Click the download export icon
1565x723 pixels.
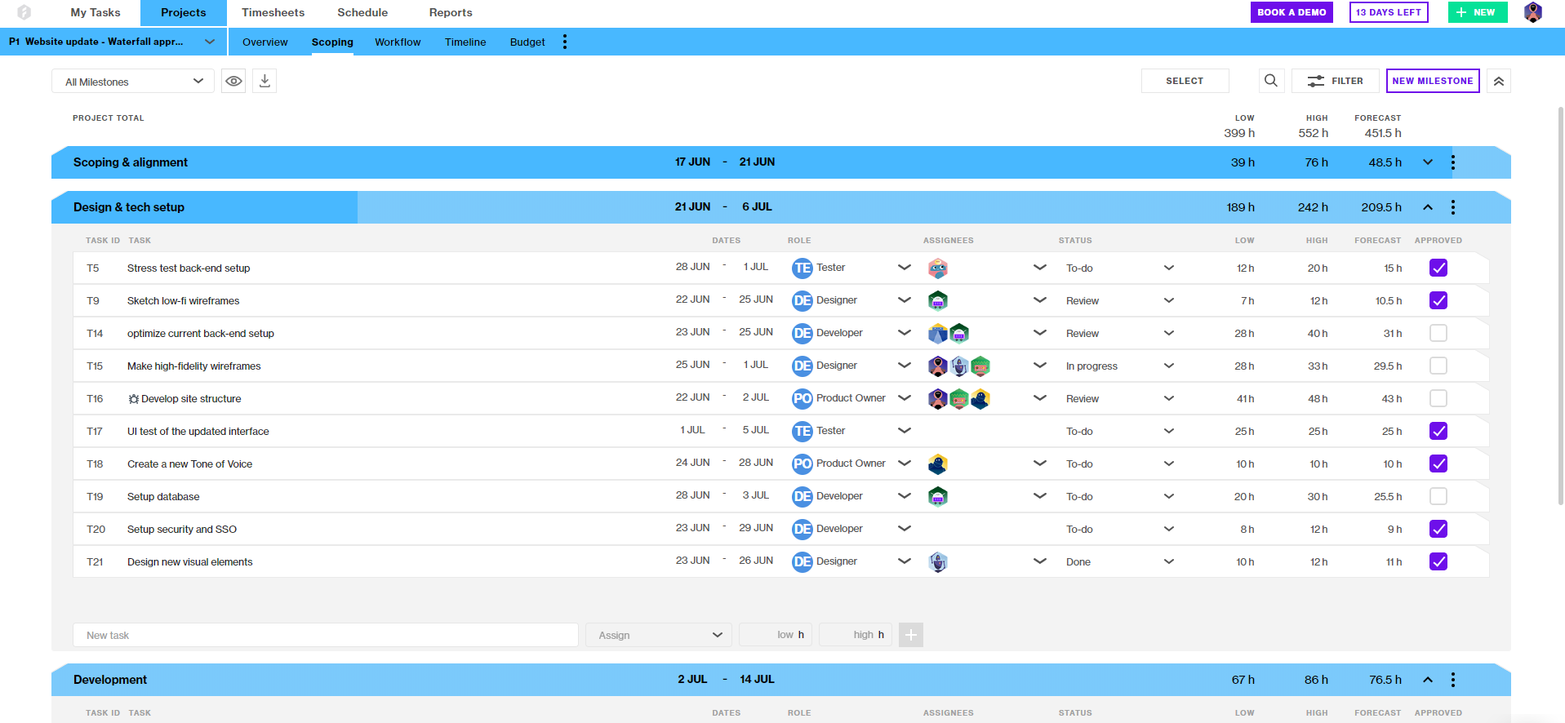coord(265,81)
